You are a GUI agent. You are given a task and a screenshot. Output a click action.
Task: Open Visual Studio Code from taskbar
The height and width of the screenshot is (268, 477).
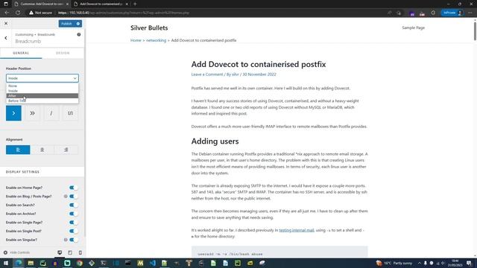pos(152,263)
